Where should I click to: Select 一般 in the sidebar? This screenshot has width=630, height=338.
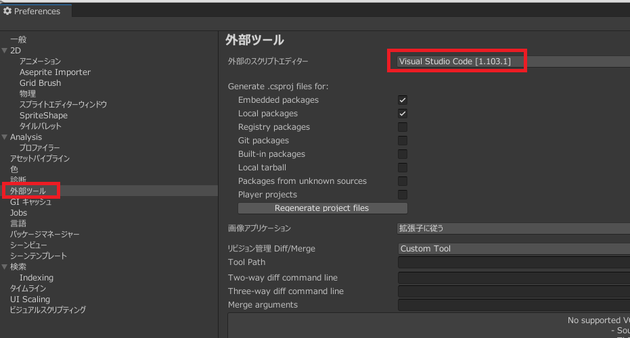tap(18, 40)
